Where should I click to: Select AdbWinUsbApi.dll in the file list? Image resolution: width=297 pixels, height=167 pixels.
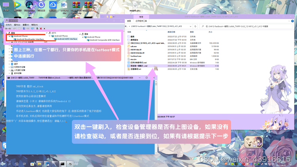tap(173, 53)
